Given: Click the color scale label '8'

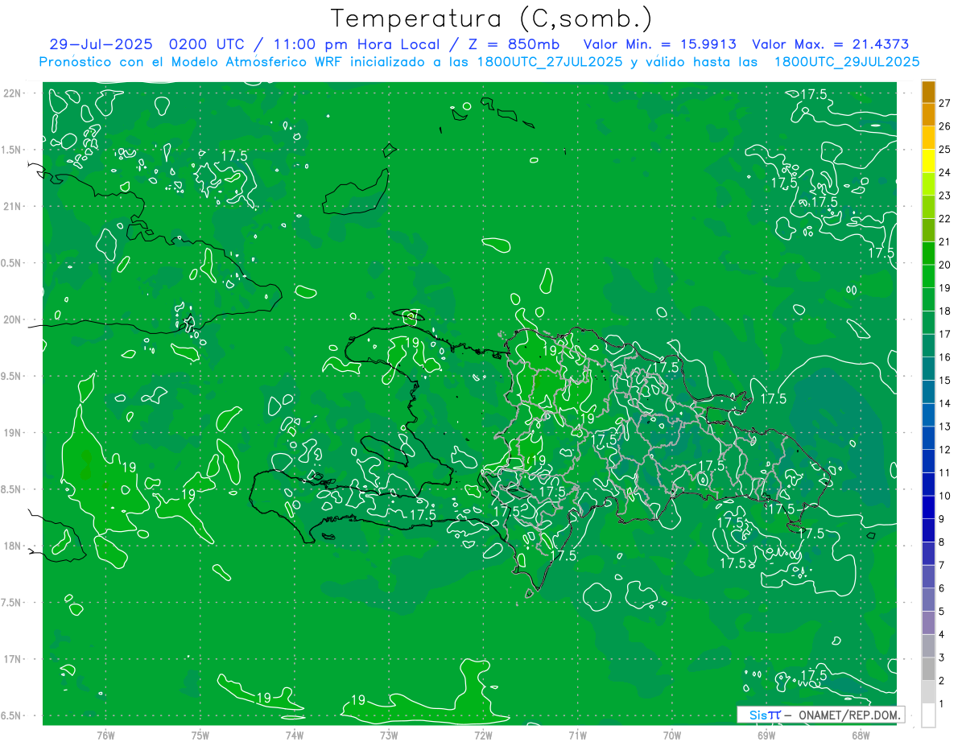Looking at the screenshot, I should [942, 542].
